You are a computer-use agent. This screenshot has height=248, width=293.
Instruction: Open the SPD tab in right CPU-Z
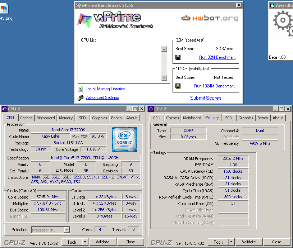click(x=229, y=118)
